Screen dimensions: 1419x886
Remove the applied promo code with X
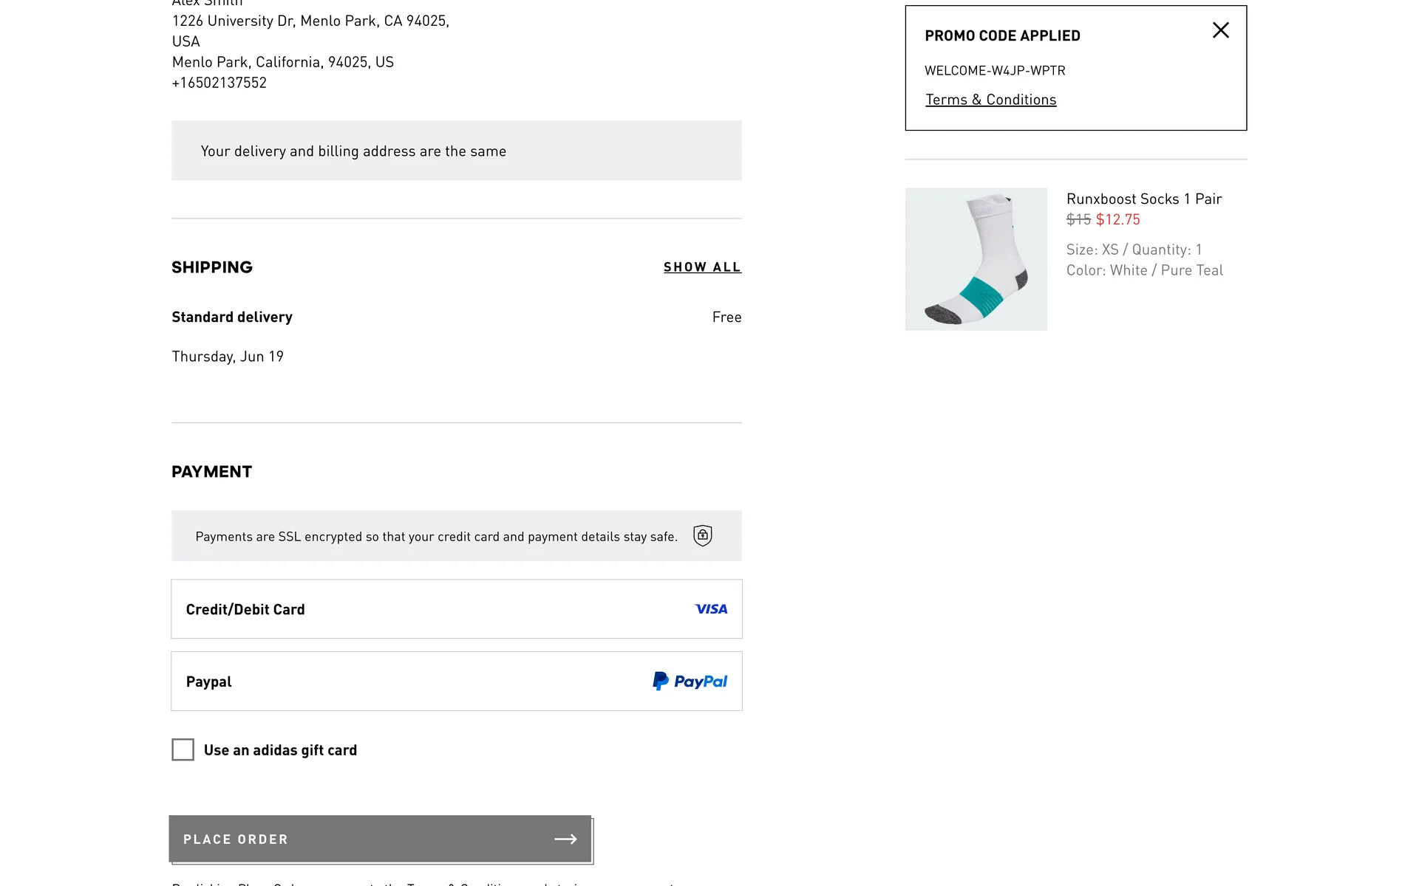point(1220,30)
